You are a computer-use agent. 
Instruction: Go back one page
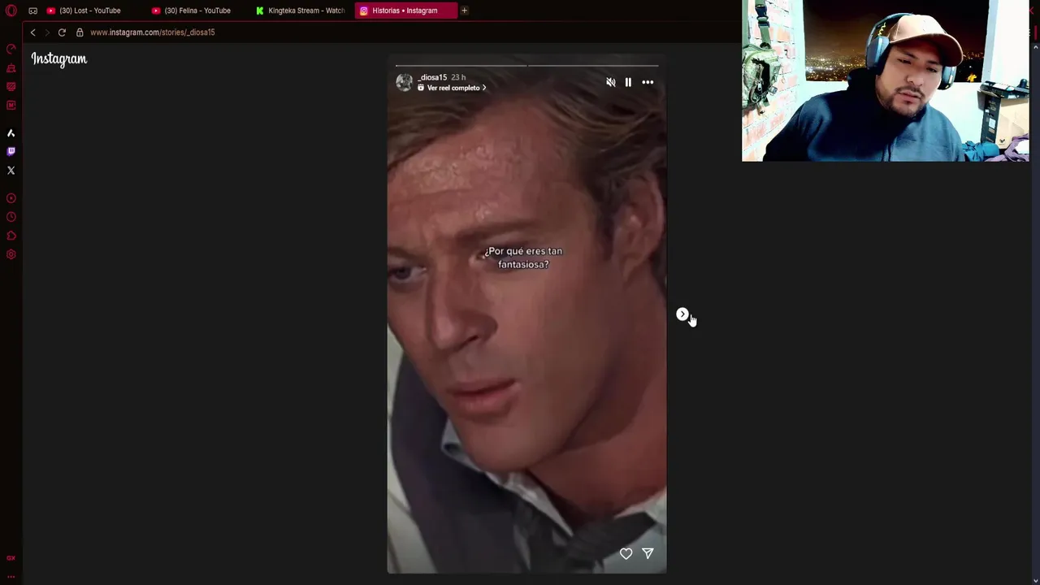pyautogui.click(x=32, y=32)
